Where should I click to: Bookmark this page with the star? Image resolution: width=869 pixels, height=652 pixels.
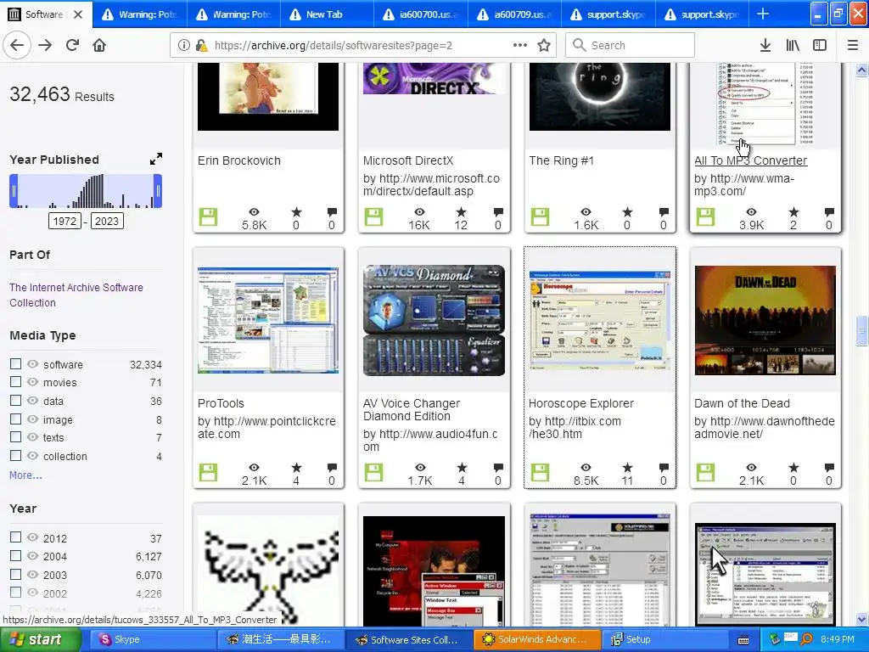pyautogui.click(x=544, y=46)
